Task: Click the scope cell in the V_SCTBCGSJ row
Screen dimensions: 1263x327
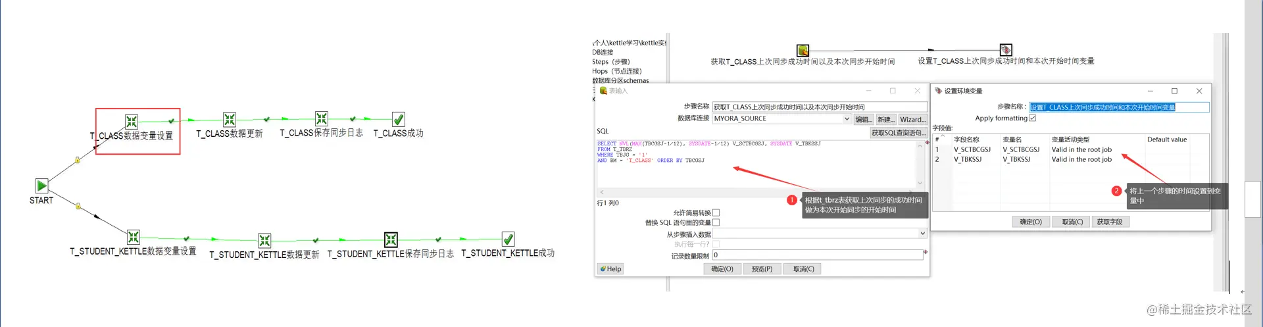Action: [1081, 149]
